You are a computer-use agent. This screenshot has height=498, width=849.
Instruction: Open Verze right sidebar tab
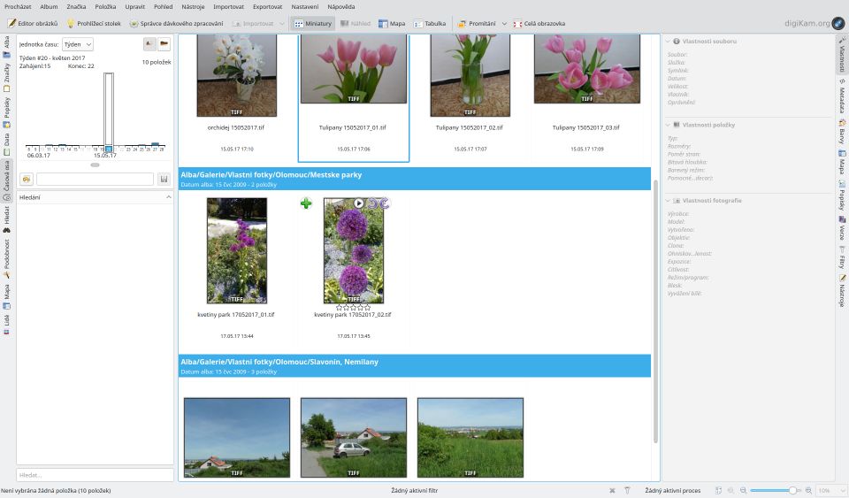(x=842, y=228)
